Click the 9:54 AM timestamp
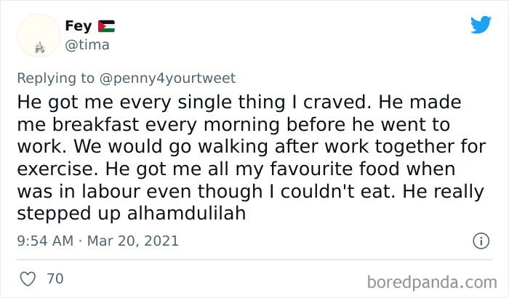The width and height of the screenshot is (509, 298). (x=46, y=241)
